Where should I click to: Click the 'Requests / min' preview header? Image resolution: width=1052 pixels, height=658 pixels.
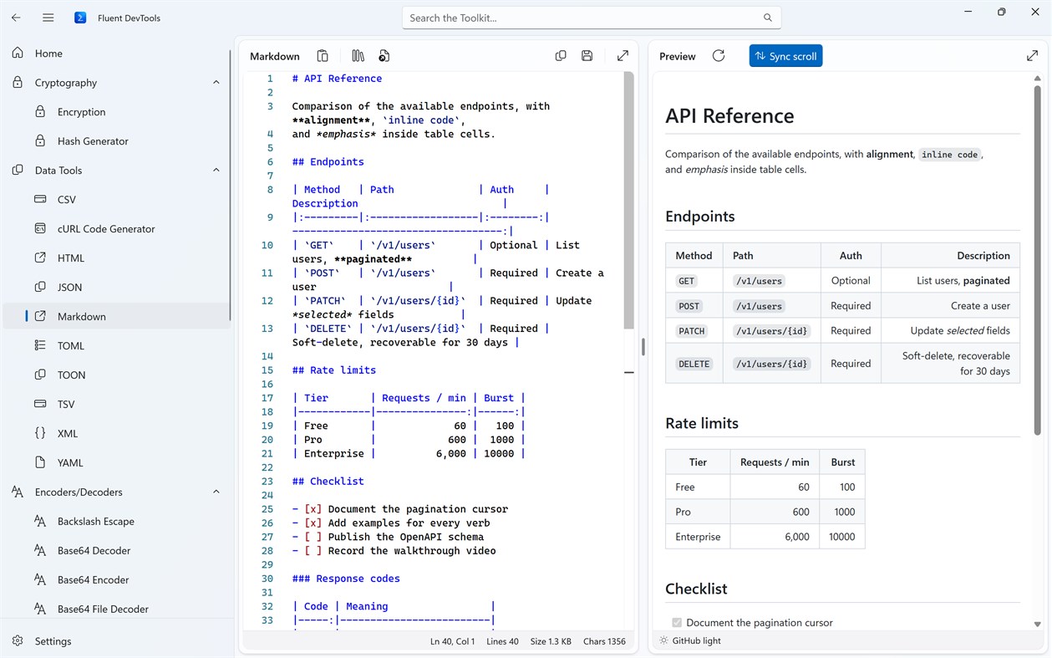pyautogui.click(x=775, y=462)
